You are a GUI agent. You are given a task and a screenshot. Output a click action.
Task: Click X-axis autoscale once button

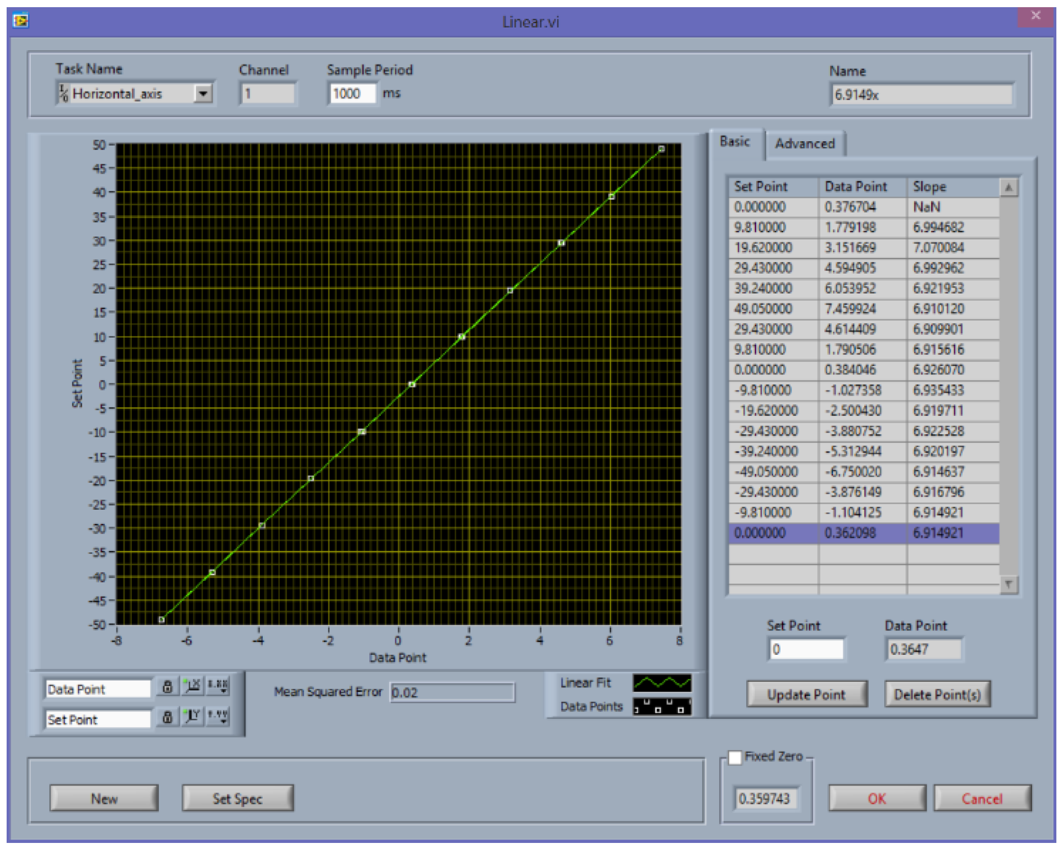193,687
